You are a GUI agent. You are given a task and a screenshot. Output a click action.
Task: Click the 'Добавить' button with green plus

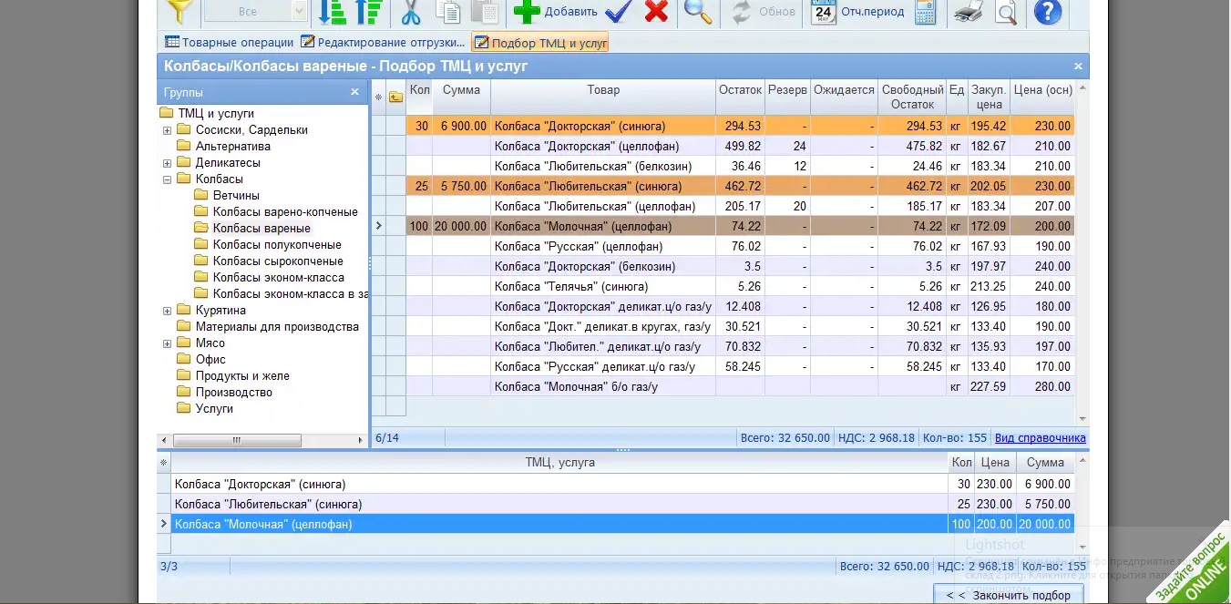[555, 12]
